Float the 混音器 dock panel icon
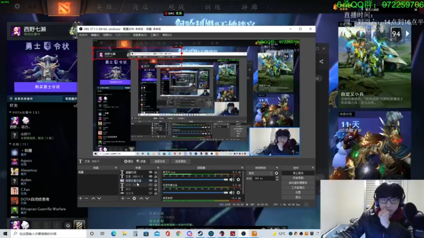 click(242, 168)
